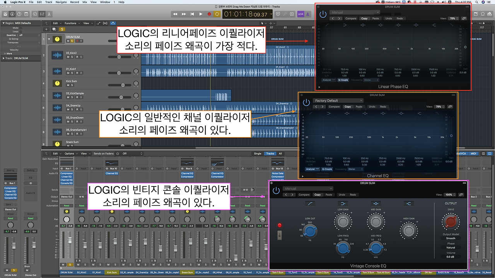Open the Apple menu
495x278 pixels.
tap(5, 2)
